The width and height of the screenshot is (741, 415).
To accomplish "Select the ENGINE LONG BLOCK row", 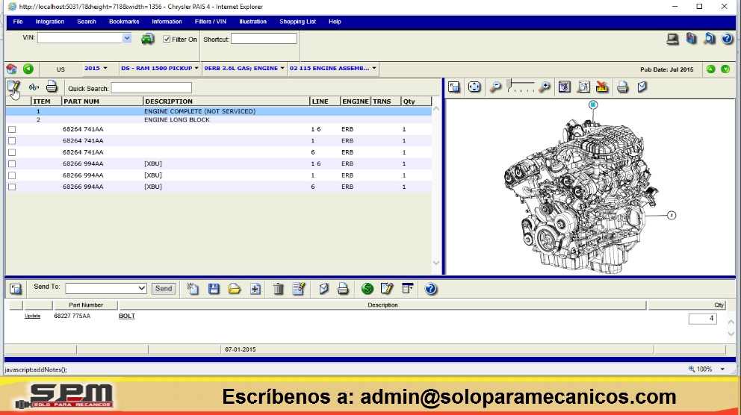I will coord(219,120).
